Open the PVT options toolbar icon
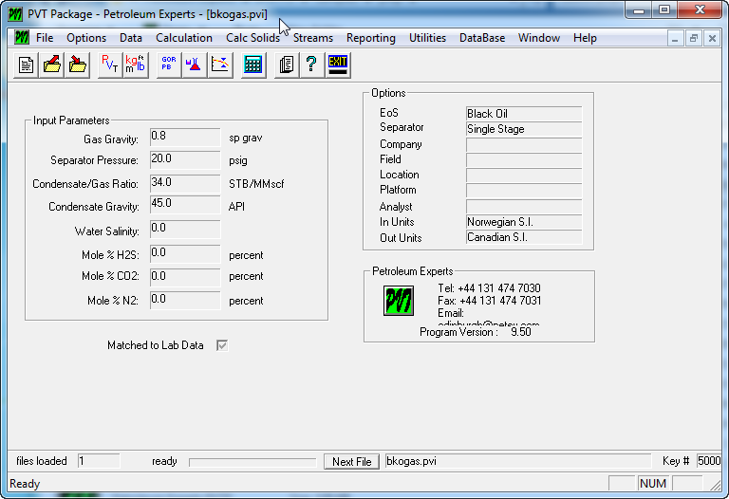This screenshot has height=499, width=729. click(110, 65)
